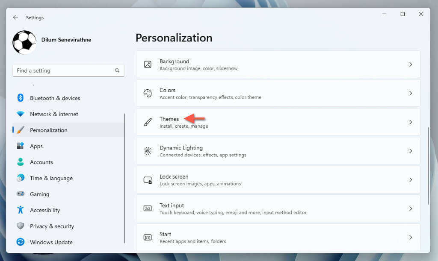
Task: Minimize the Settings window
Action: pos(385,14)
